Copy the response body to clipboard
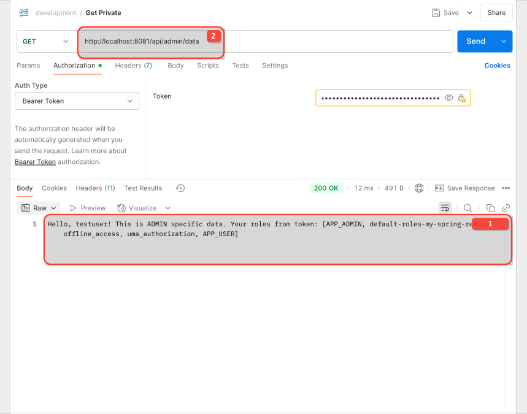The image size is (527, 414). pyautogui.click(x=490, y=207)
